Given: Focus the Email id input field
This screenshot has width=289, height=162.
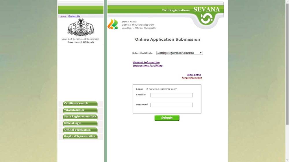Looking at the screenshot, I should coord(171,95).
